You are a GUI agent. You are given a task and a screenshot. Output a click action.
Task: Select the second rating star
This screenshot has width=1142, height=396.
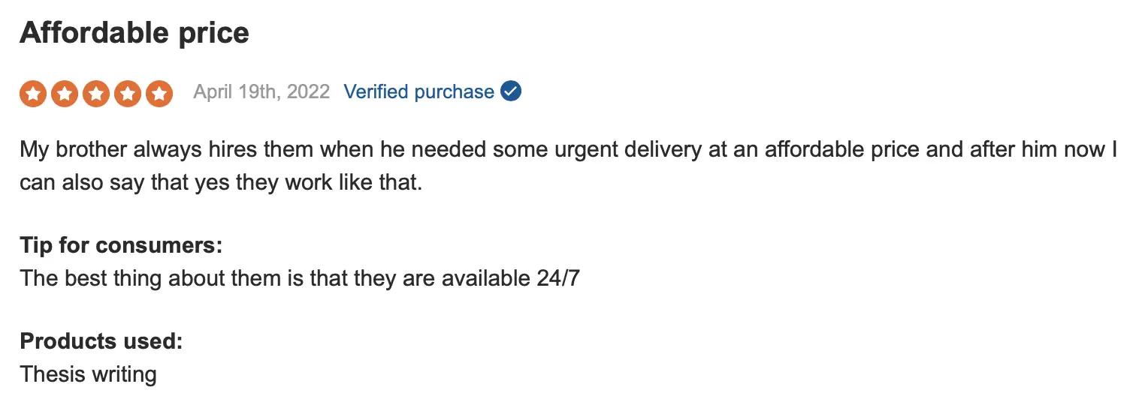(65, 94)
